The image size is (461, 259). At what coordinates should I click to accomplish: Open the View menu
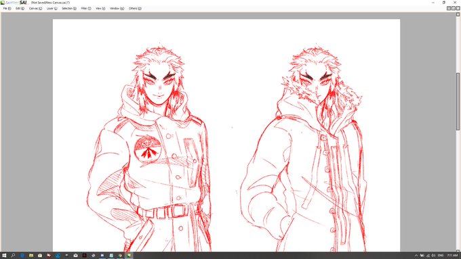coord(100,9)
